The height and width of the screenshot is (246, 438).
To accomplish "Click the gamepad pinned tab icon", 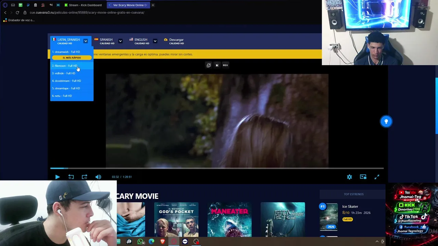I will pyautogui.click(x=13, y=5).
